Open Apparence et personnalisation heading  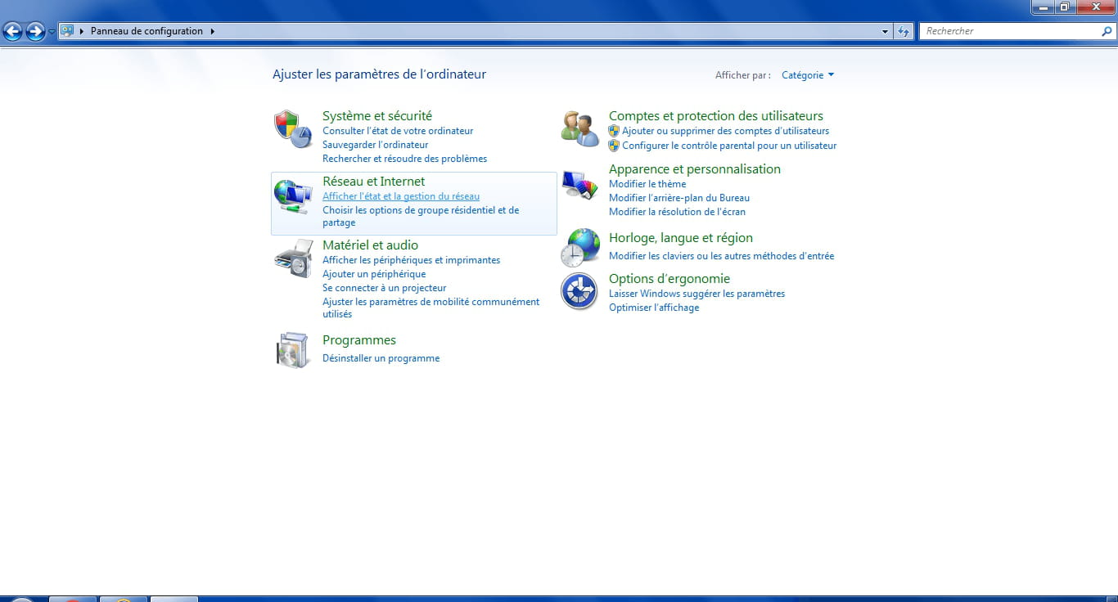(x=695, y=169)
